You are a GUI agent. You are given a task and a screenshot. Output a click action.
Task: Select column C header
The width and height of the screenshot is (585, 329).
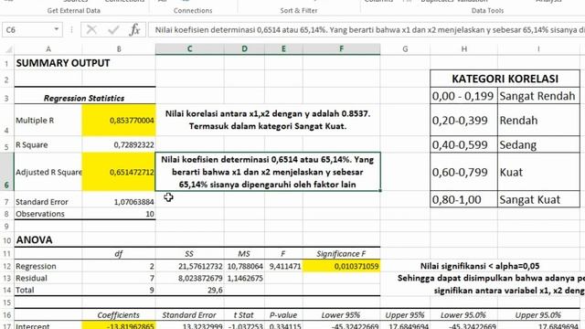tap(189, 48)
